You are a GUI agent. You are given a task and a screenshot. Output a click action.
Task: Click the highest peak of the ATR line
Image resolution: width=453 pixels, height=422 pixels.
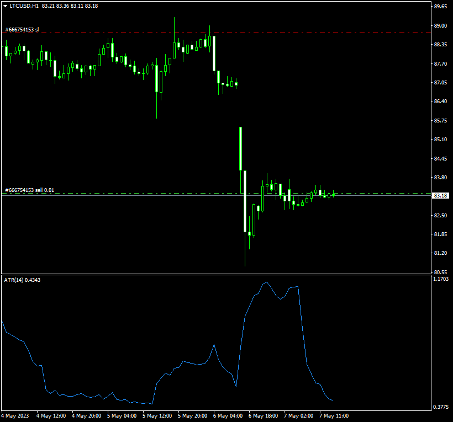pos(267,282)
